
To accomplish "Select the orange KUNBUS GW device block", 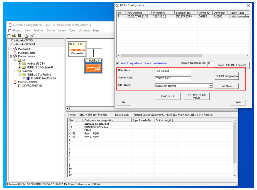I will pyautogui.click(x=93, y=66).
